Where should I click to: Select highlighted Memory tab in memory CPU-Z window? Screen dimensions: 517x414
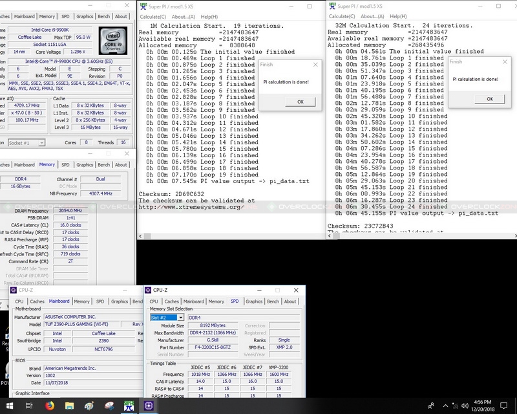click(47, 164)
